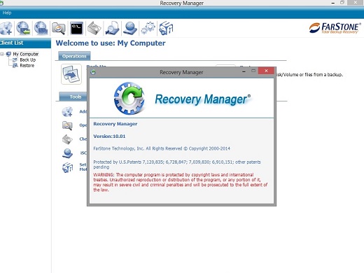Click the disc-plus icon in Tools list
Image resolution: width=364 pixels, height=273 pixels.
click(x=67, y=111)
